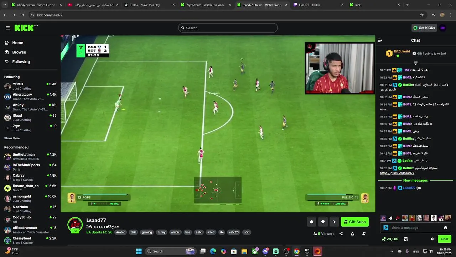Click the chat message input field
This screenshot has width=456, height=257.
pos(416,228)
